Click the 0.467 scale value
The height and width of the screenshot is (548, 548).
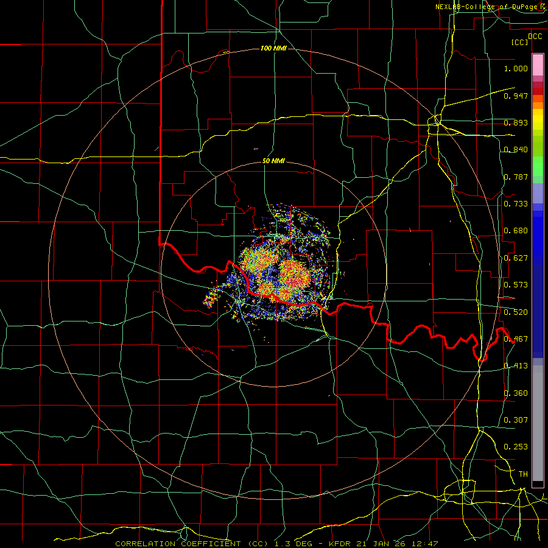point(516,339)
